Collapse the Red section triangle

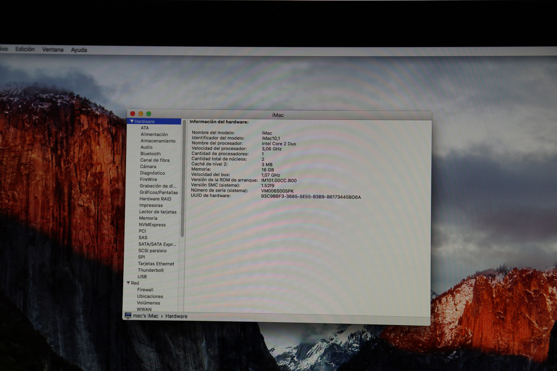(128, 283)
